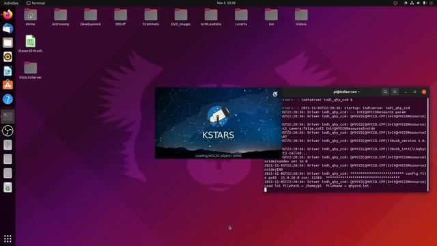Launch Thunderbird mail from the dock

(8, 29)
